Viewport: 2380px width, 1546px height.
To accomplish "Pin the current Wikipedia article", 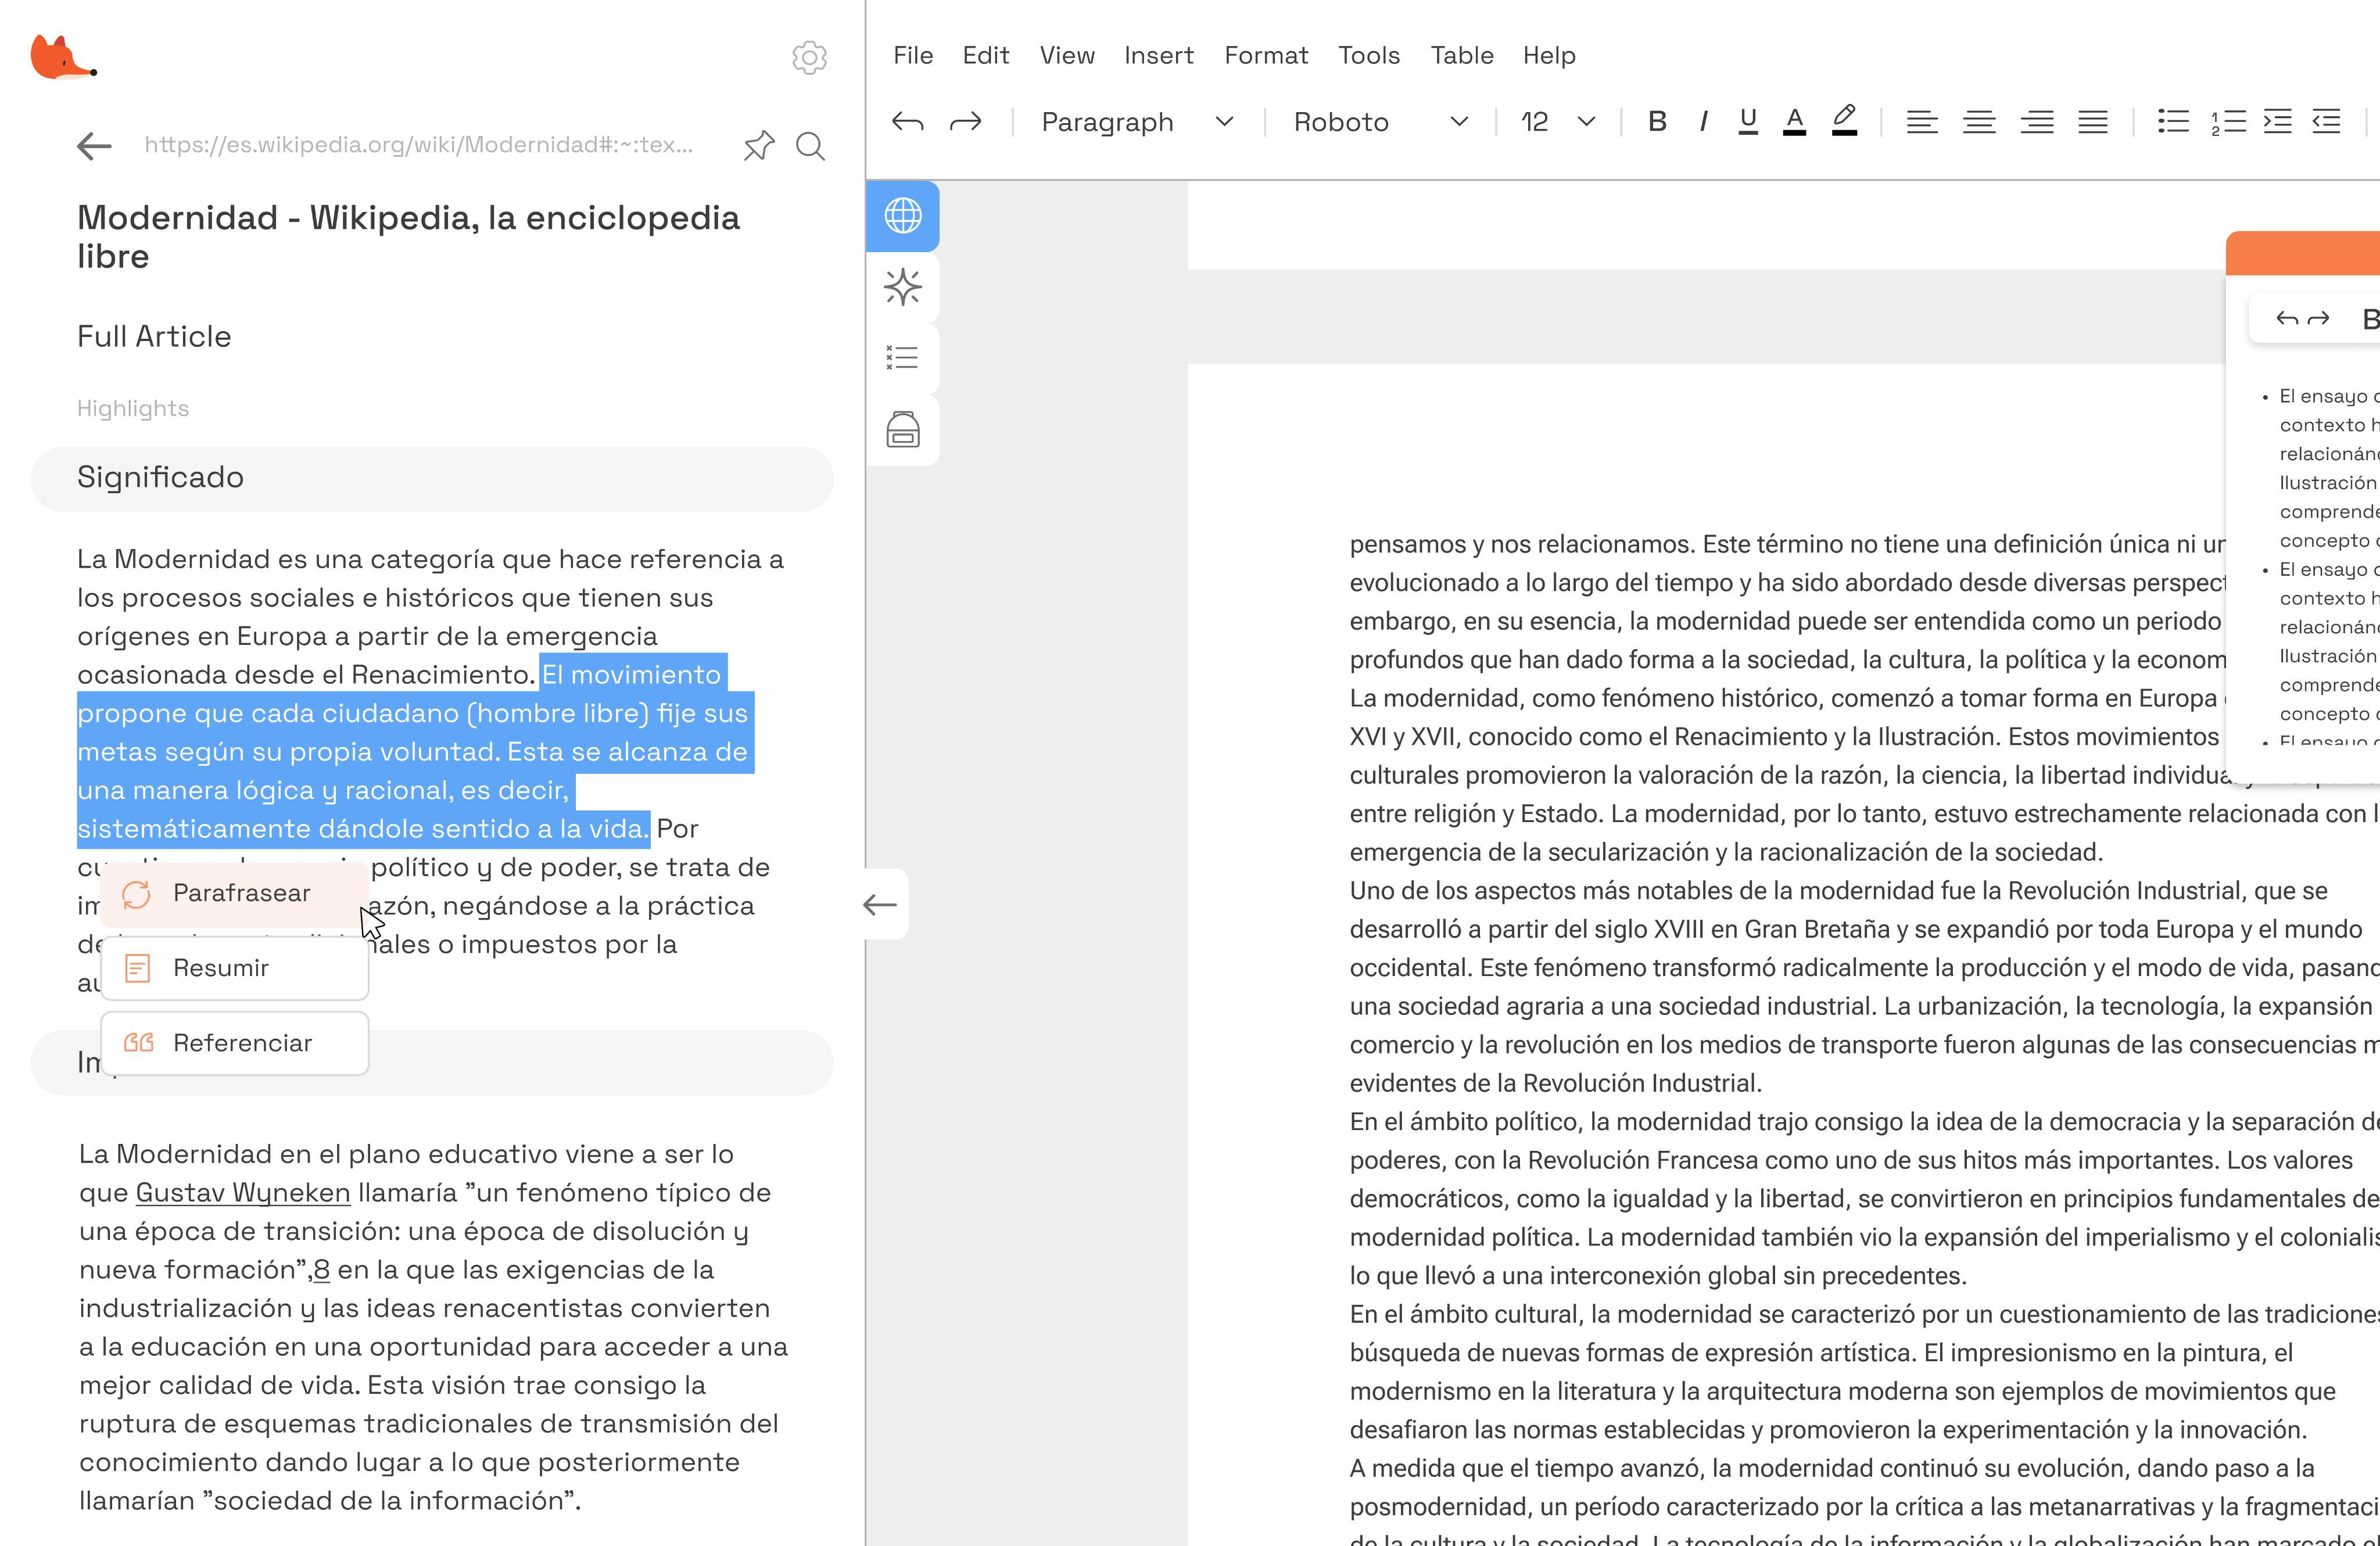I will pos(759,146).
